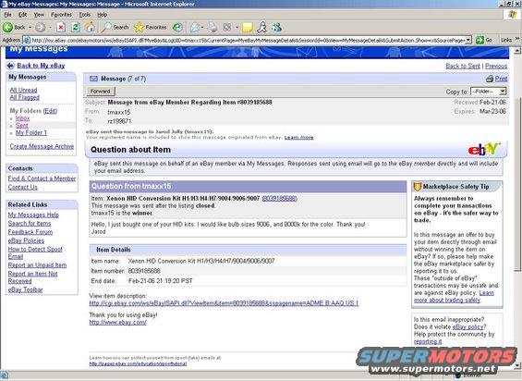Click the Mail envelope toolbar icon

click(x=195, y=28)
